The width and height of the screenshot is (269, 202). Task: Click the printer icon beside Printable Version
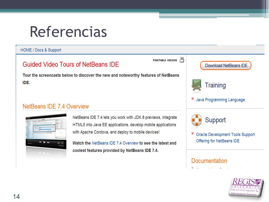pos(182,60)
